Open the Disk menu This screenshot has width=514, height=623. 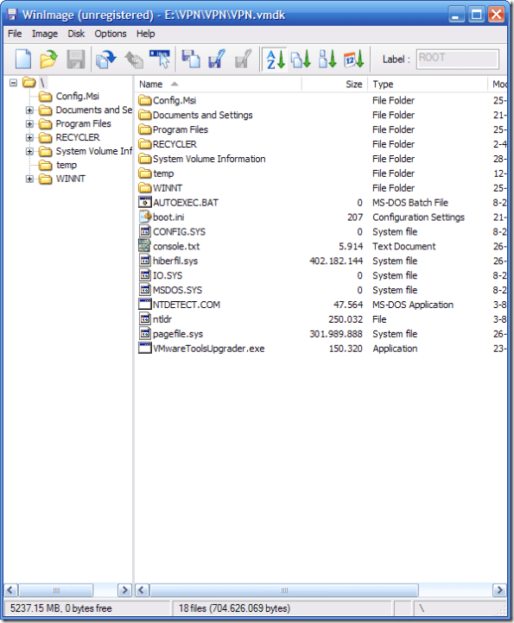76,34
